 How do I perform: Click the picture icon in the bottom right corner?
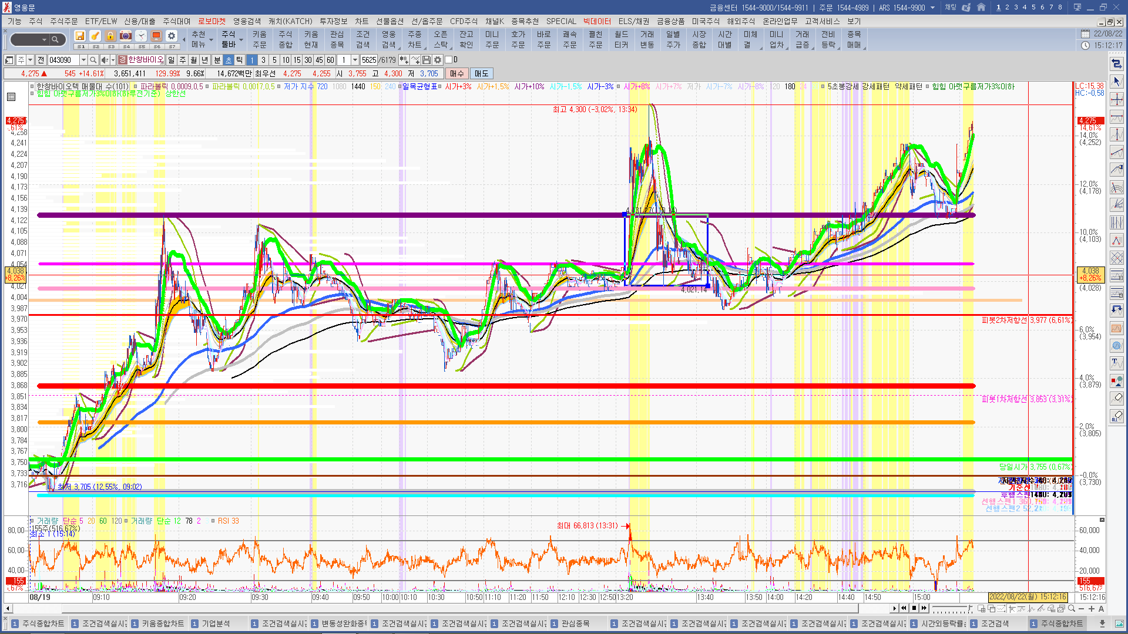[x=1119, y=623]
